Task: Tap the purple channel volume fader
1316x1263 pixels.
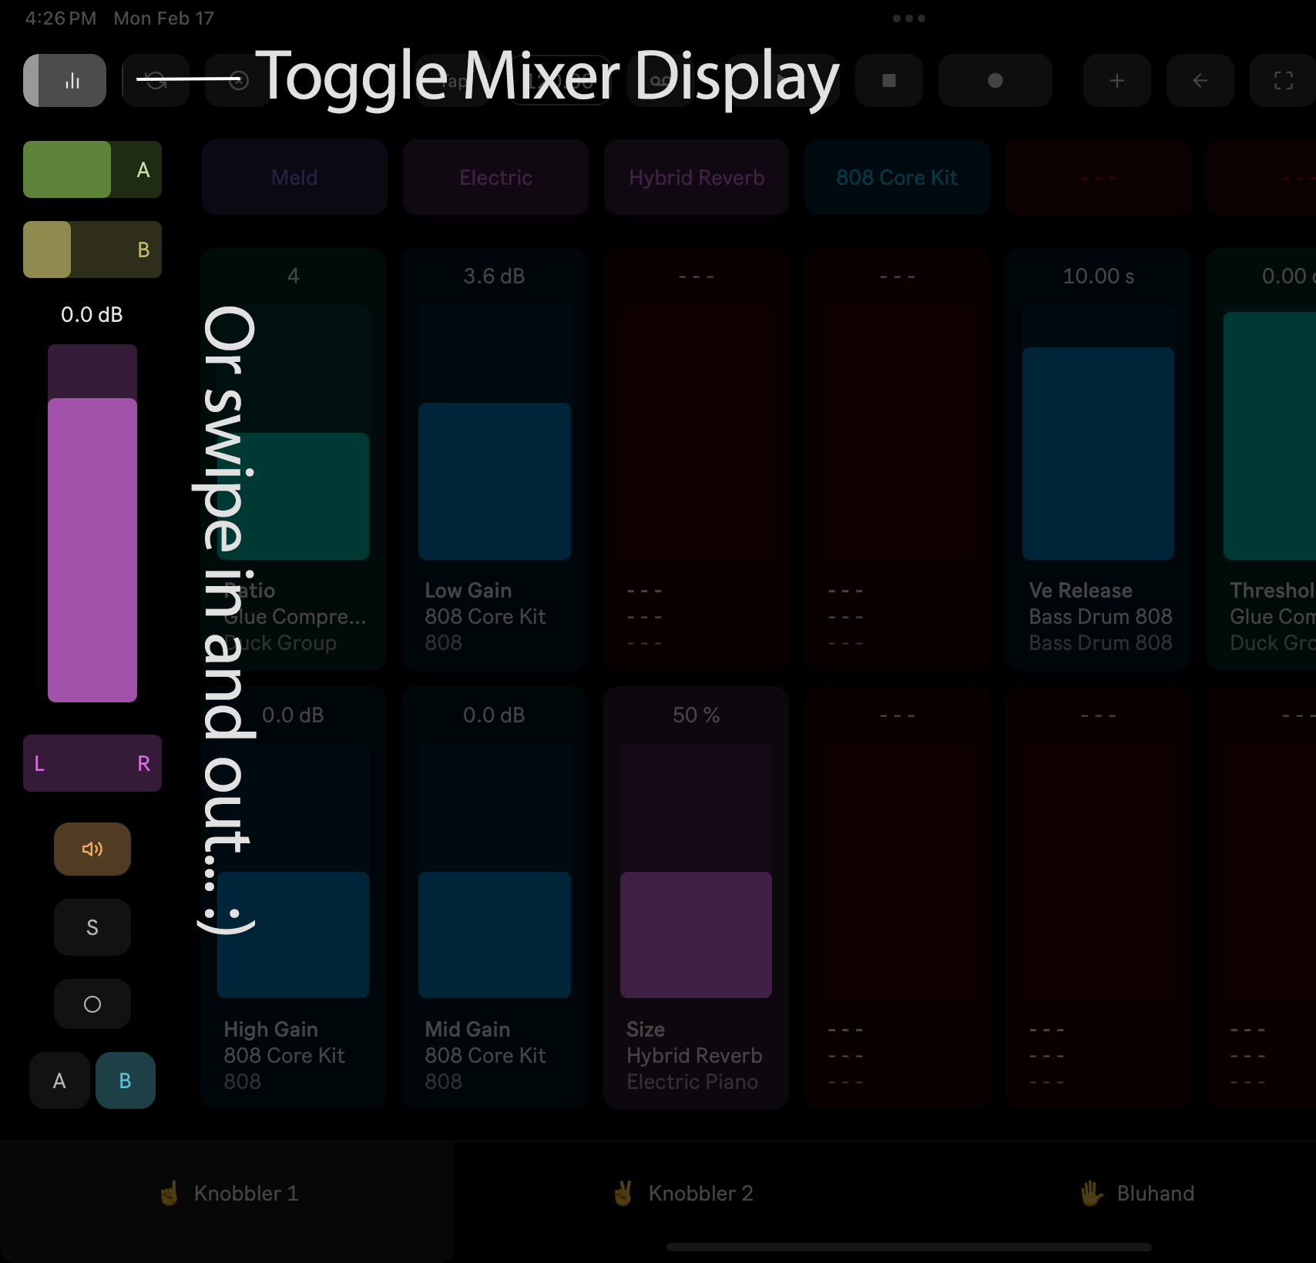Action: 92,524
